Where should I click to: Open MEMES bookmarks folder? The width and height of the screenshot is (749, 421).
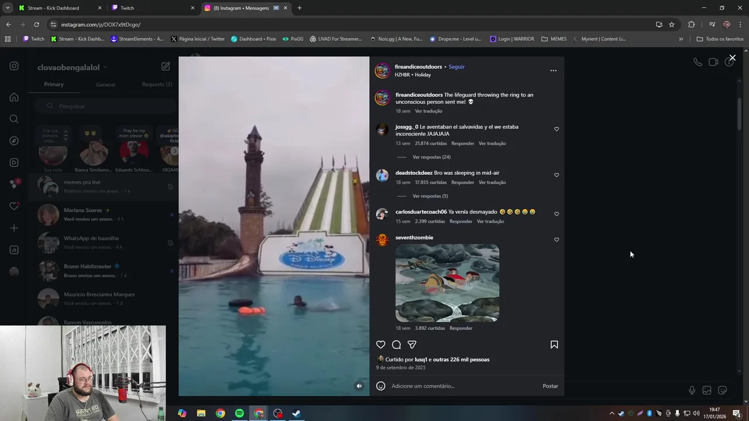(554, 39)
